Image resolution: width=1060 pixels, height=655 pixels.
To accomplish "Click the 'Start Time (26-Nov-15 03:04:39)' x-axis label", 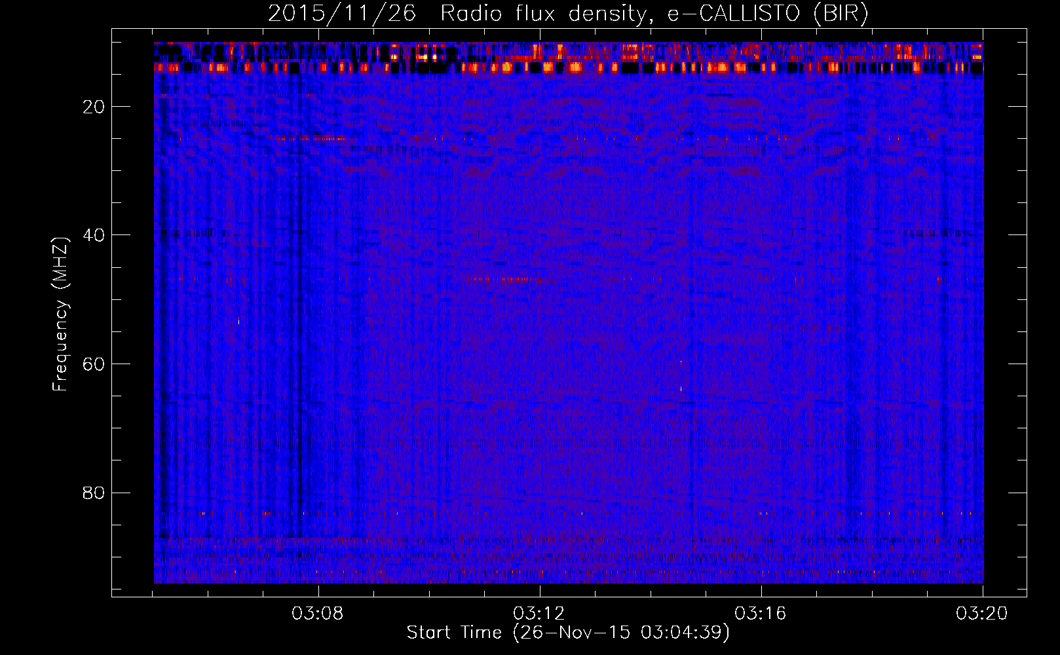I will (x=568, y=632).
